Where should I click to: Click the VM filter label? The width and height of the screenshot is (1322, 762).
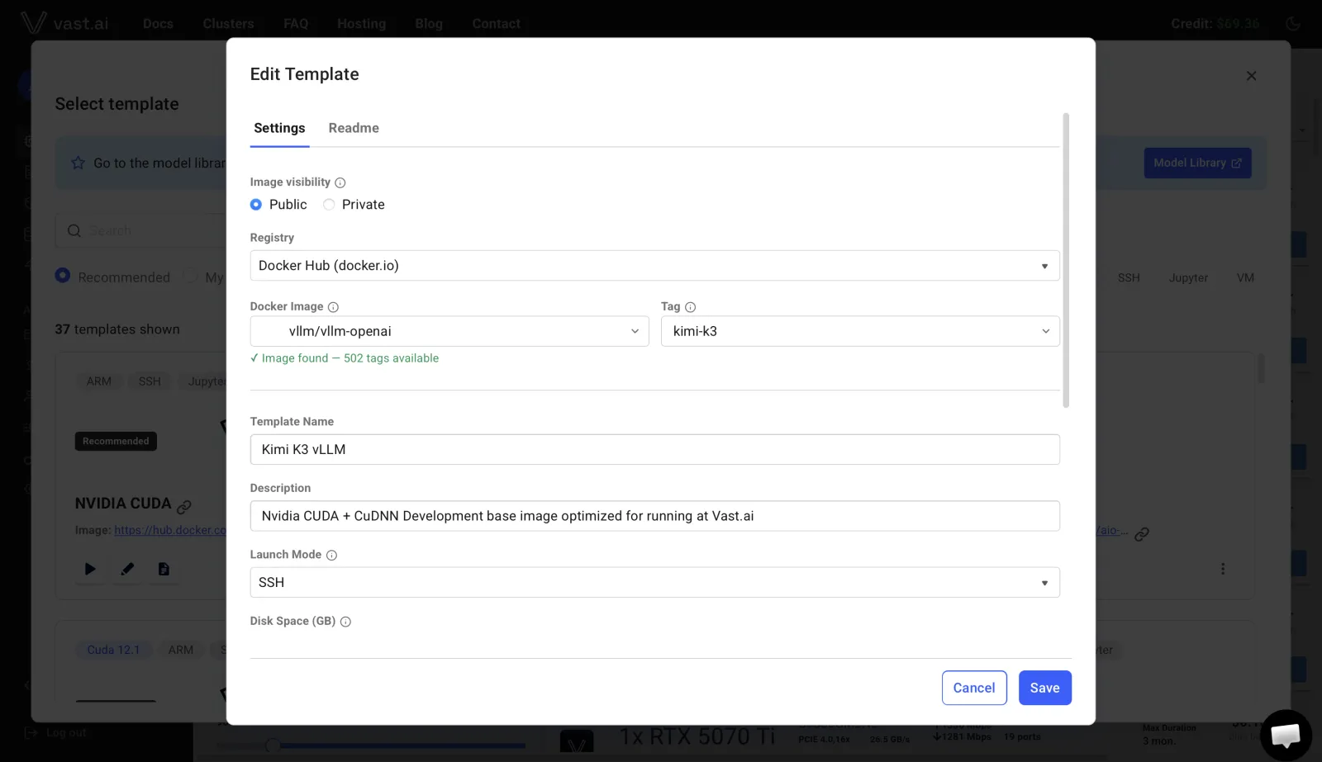[1245, 277]
